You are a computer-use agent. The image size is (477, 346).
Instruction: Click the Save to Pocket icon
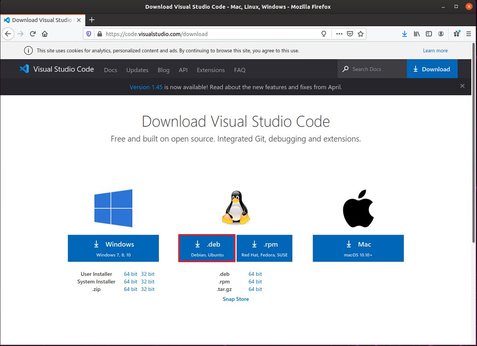click(x=350, y=34)
